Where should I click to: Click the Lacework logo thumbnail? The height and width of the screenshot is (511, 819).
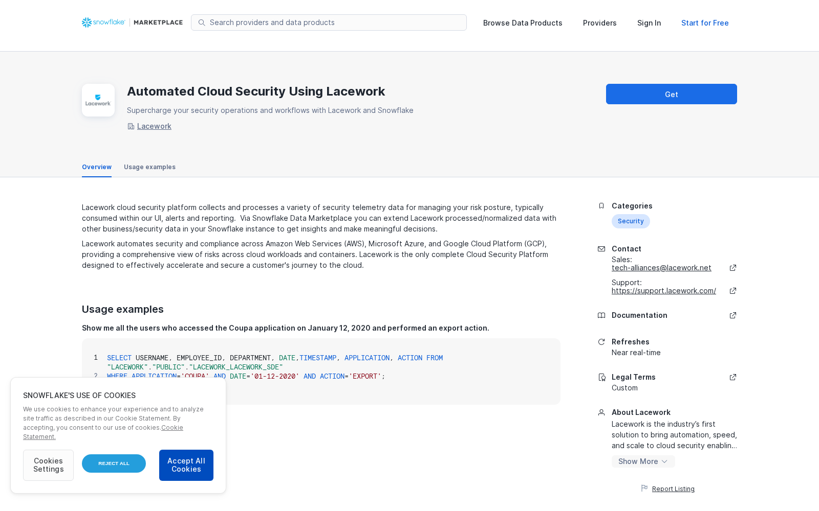[x=98, y=100]
